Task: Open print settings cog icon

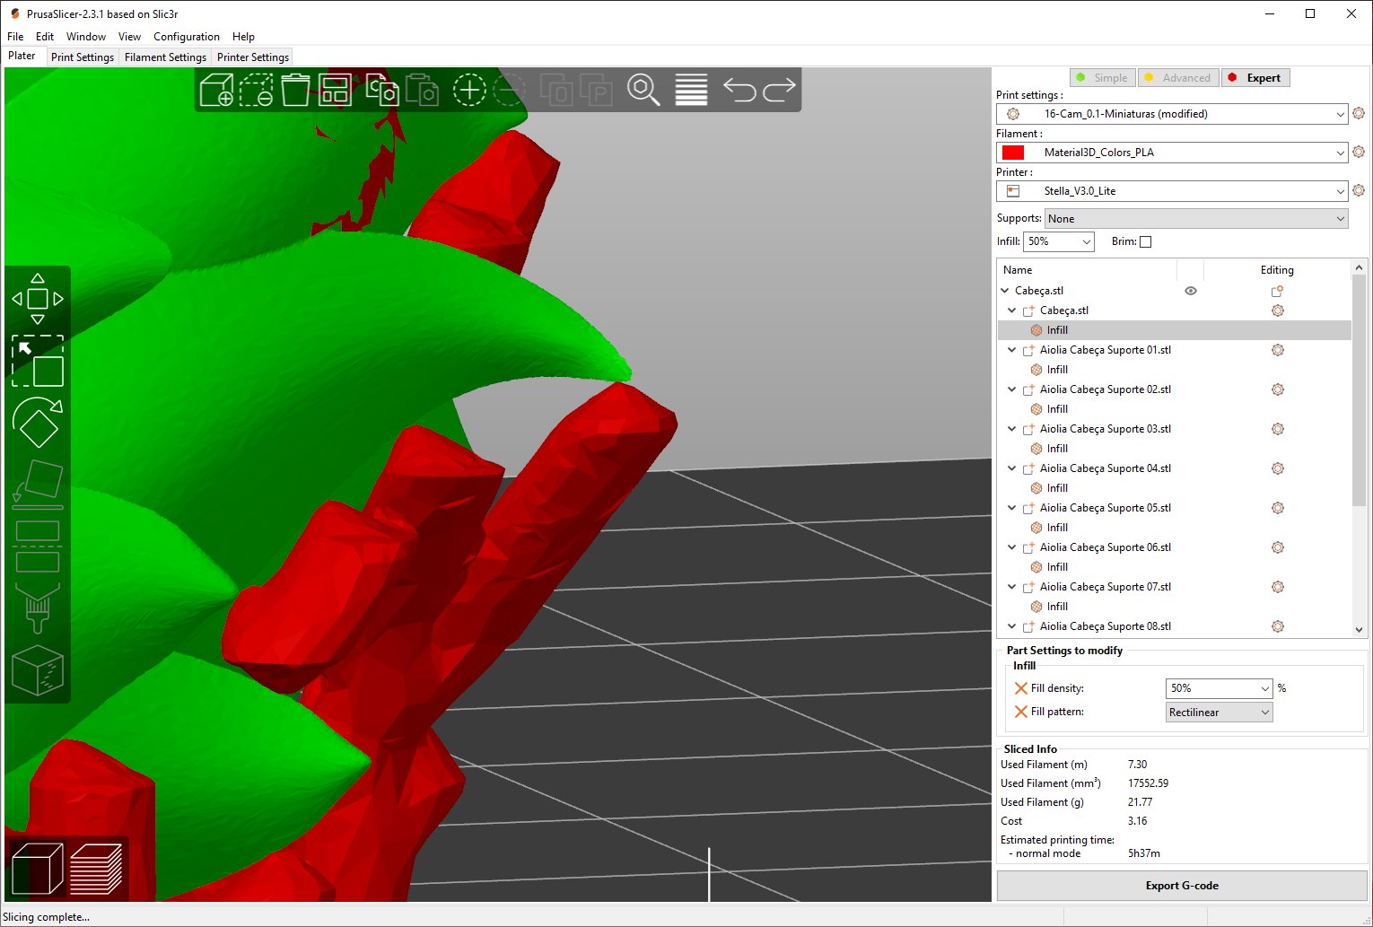Action: 1359,113
